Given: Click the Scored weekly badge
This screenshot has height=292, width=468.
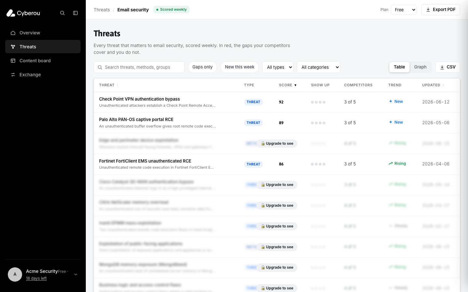Looking at the screenshot, I should coord(171,9).
